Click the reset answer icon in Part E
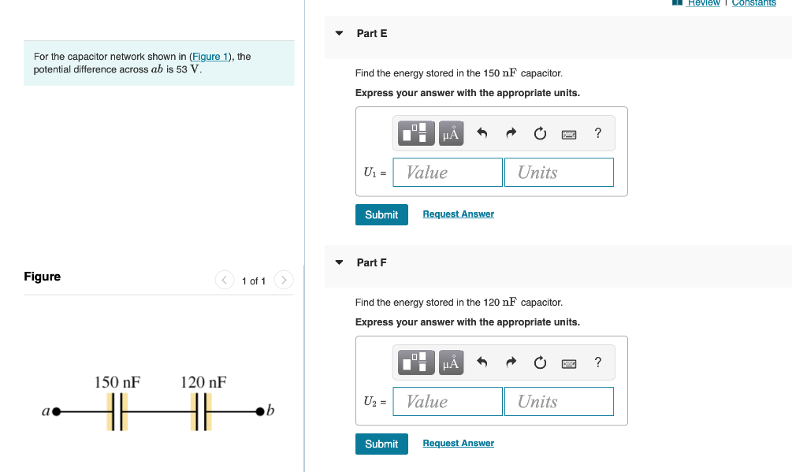 (540, 133)
